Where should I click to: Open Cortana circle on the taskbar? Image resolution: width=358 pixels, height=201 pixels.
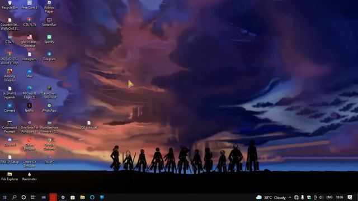click(23, 197)
